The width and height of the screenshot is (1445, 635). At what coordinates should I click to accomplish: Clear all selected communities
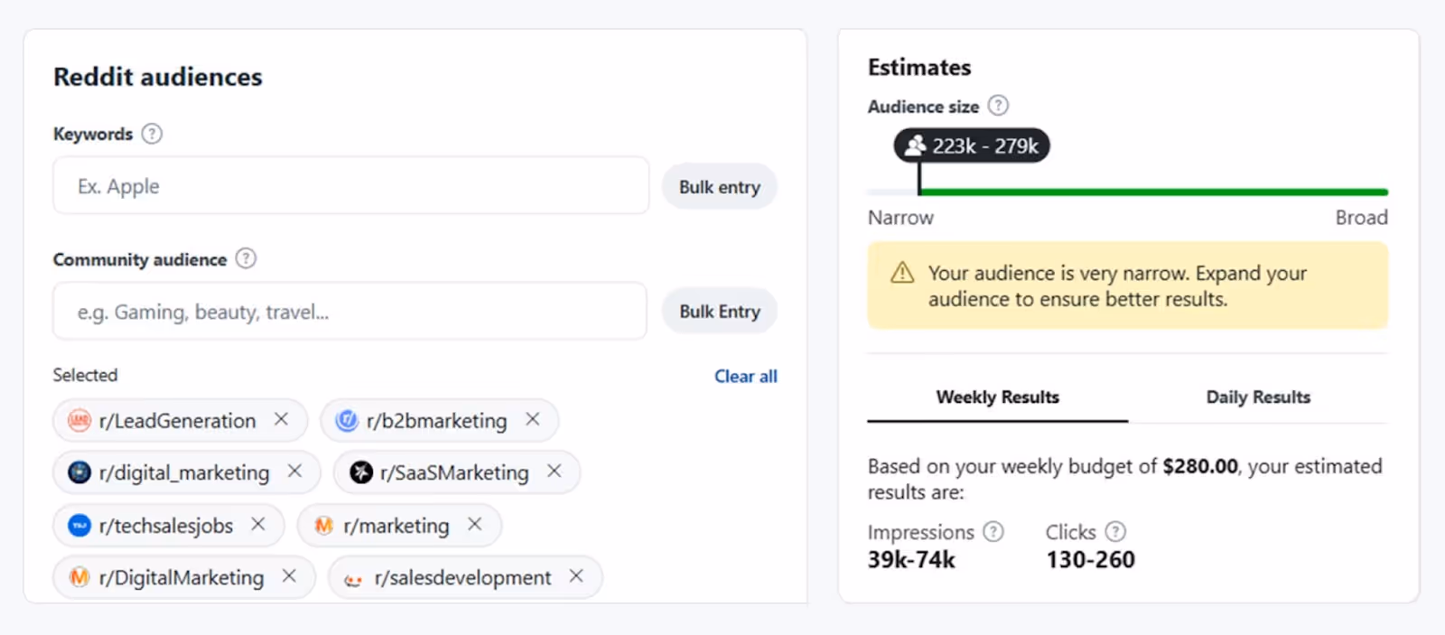coord(745,376)
